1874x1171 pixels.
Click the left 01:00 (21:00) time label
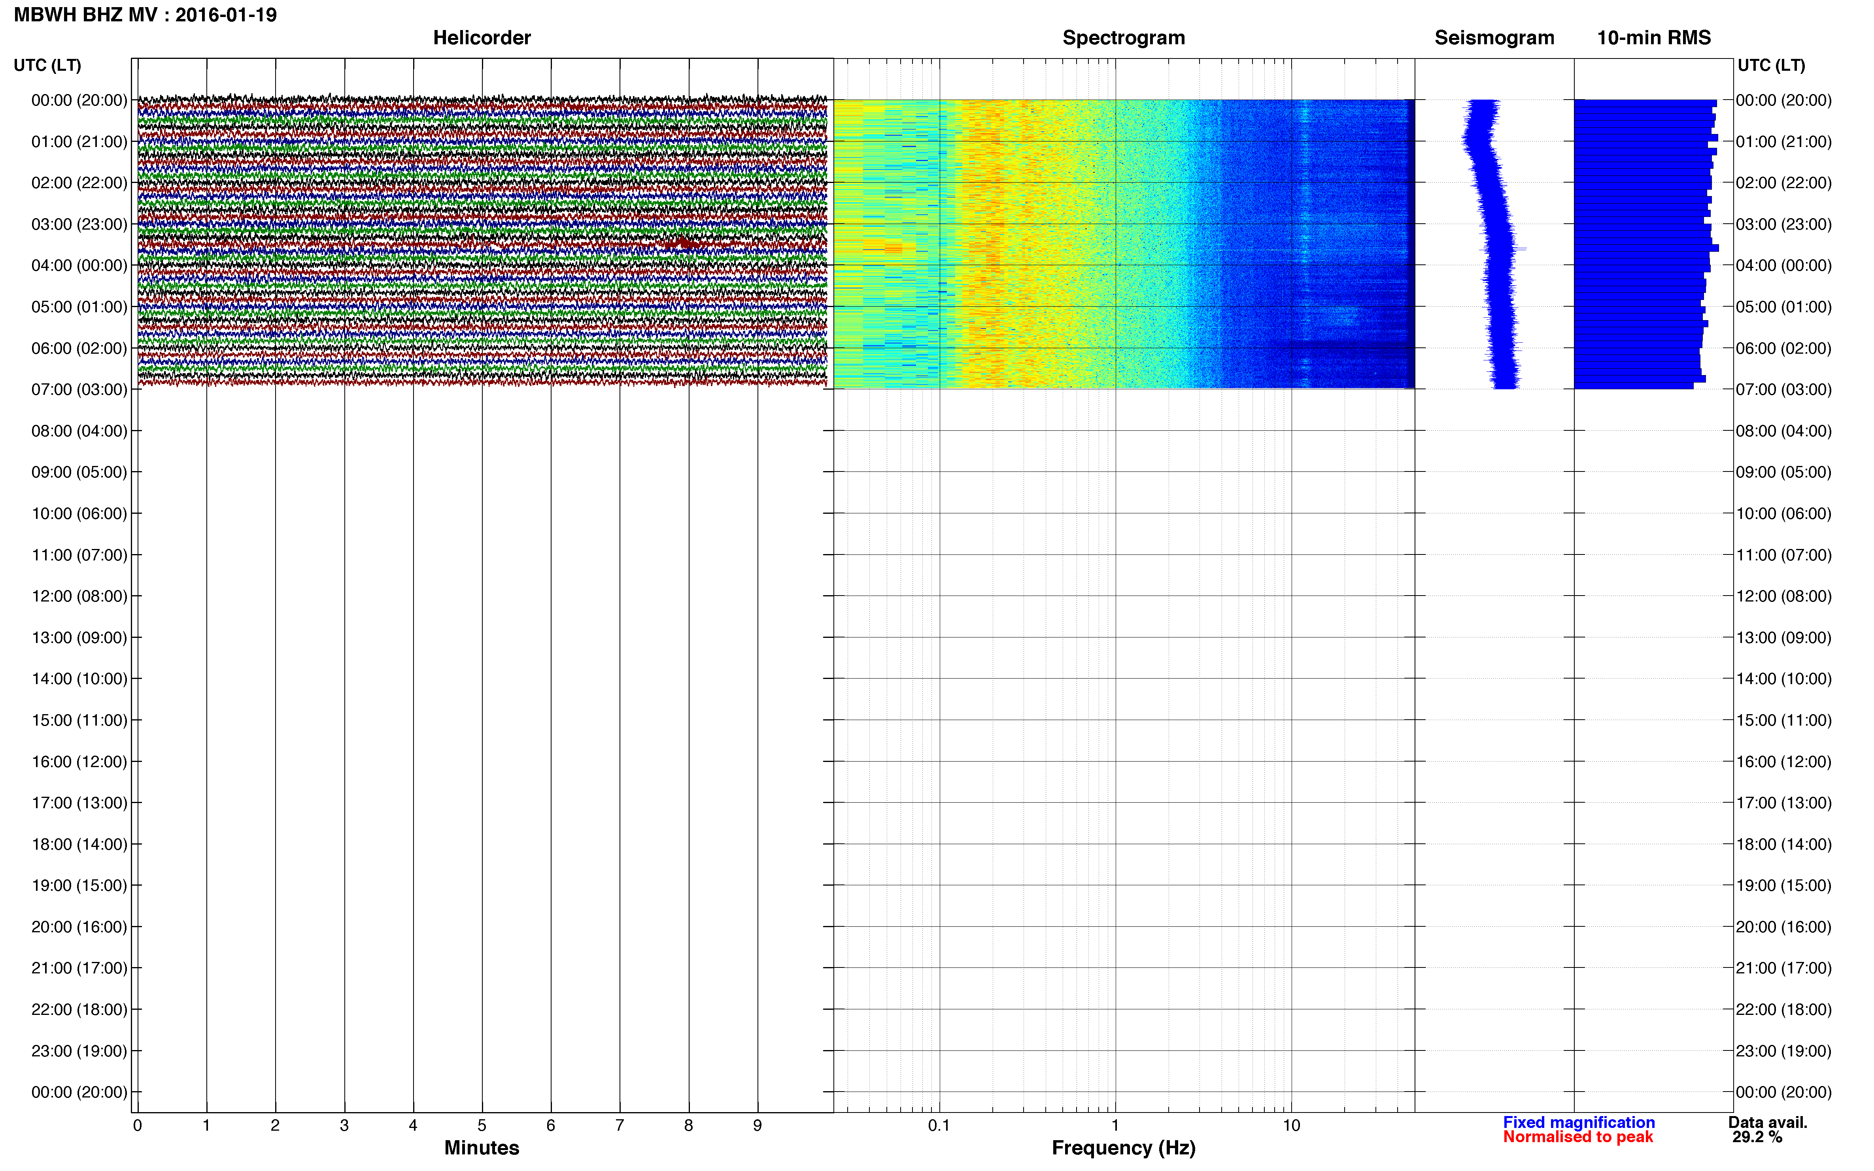79,142
